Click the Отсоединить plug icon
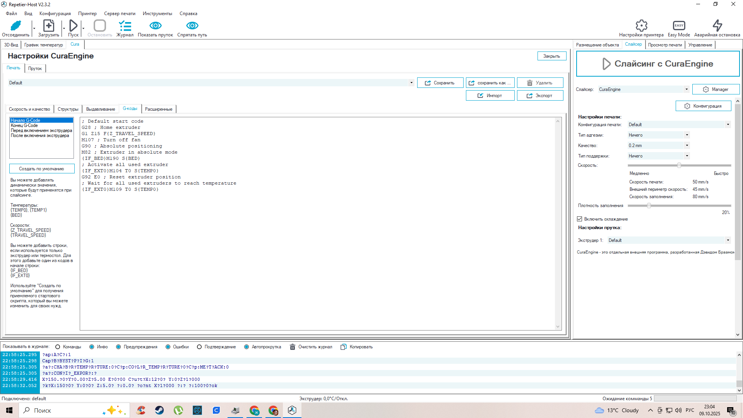The height and width of the screenshot is (418, 743). (15, 26)
